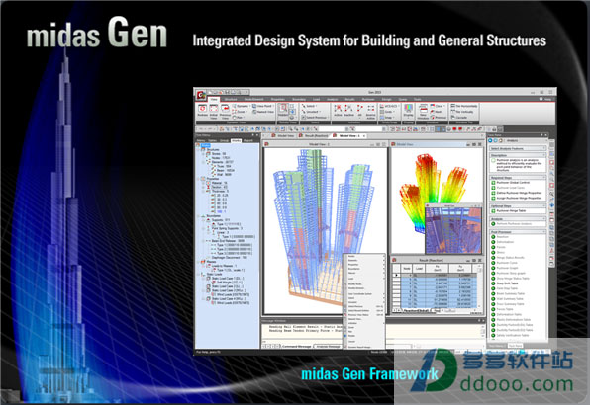Open the All activities dropdown
This screenshot has width=590, height=405.
(x=359, y=111)
